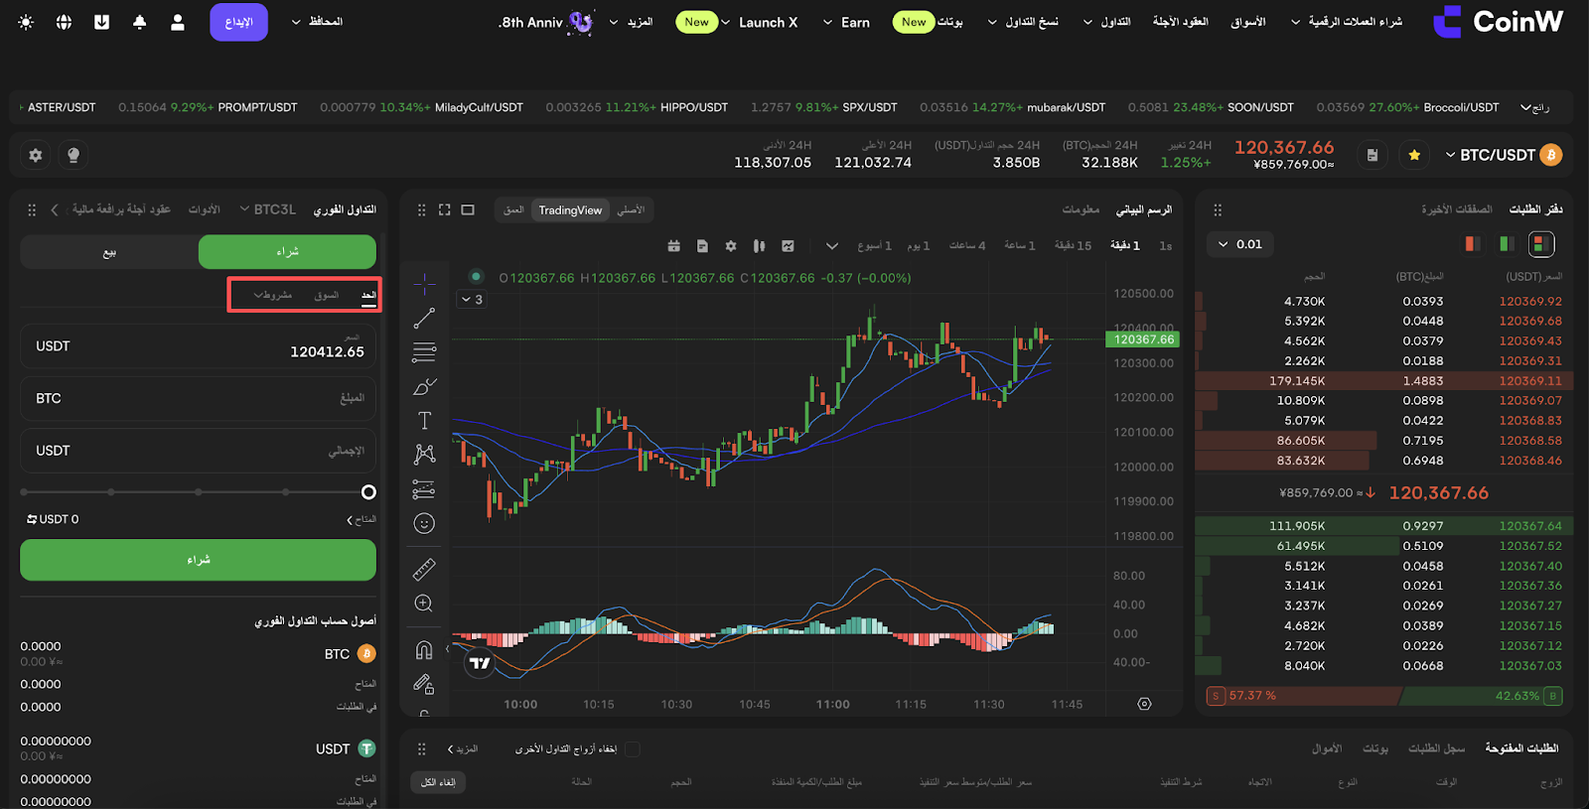Image resolution: width=1589 pixels, height=809 pixels.
Task: Select the 15 دقيقة chart interval
Action: click(1073, 246)
